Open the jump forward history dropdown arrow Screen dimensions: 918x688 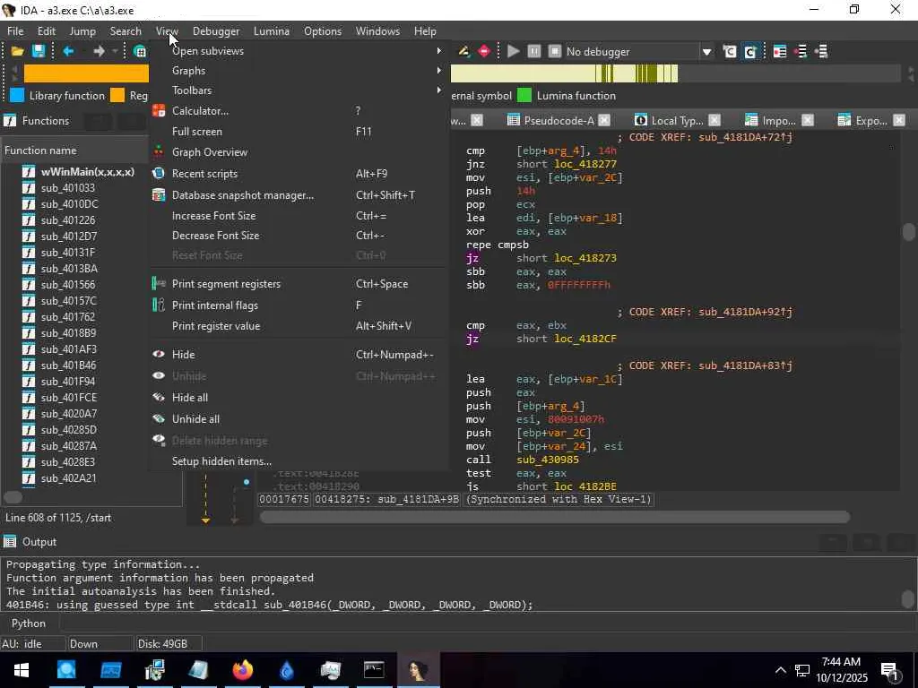point(115,51)
